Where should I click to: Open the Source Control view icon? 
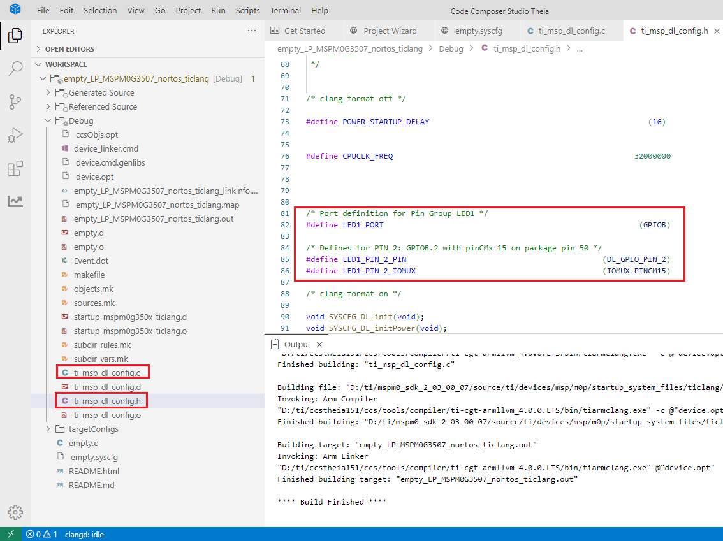pos(15,102)
